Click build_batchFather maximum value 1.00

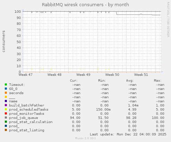[160, 105]
